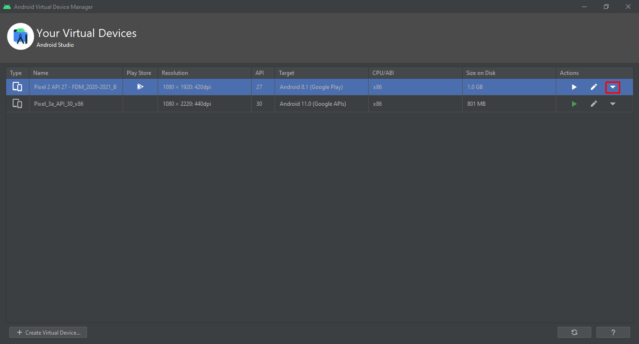Click the Actions column header

595,73
